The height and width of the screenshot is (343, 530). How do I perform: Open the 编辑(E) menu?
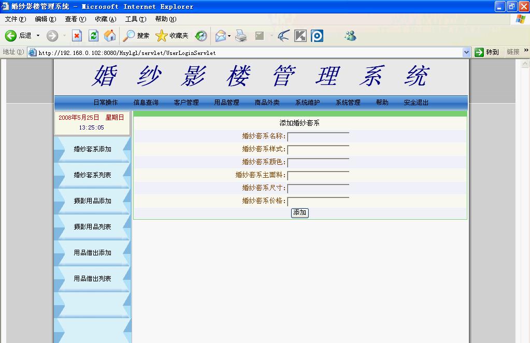point(45,19)
